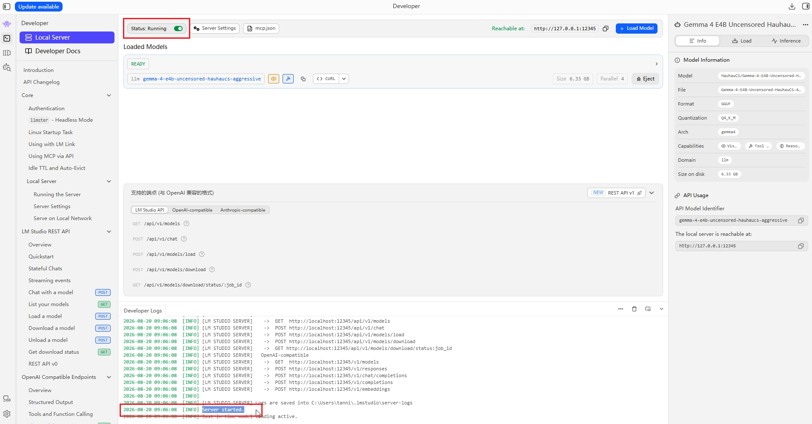Open the Authentication docs page
Viewport: 812px width, 424px height.
pyautogui.click(x=46, y=109)
